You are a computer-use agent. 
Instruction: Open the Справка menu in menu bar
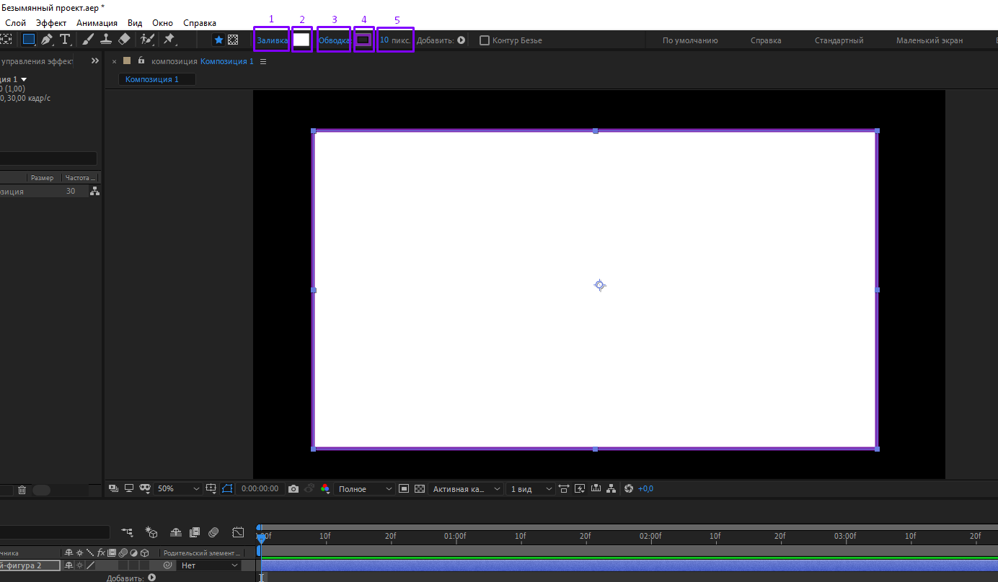pyautogui.click(x=200, y=23)
